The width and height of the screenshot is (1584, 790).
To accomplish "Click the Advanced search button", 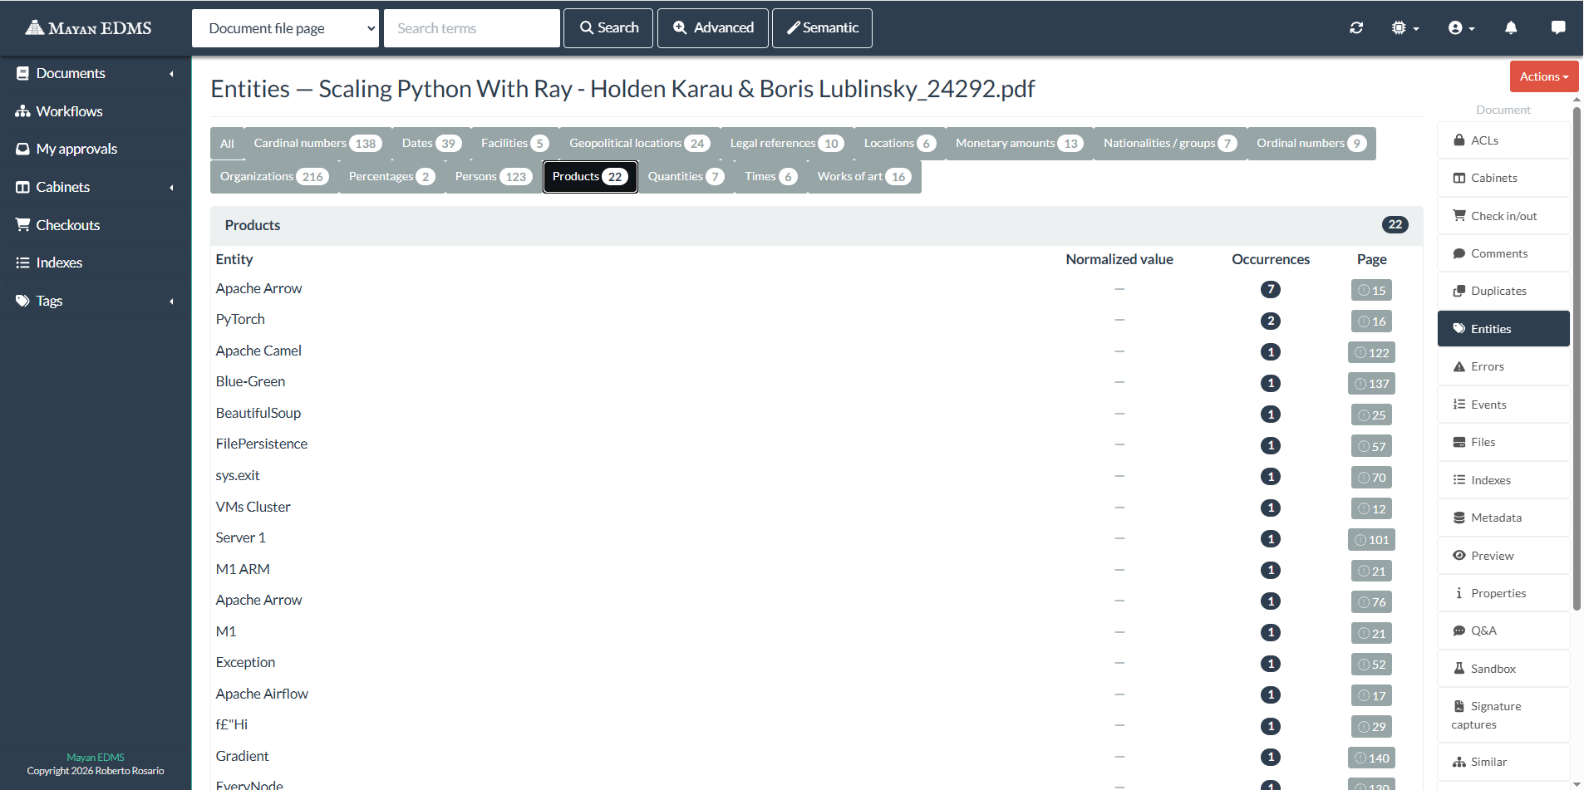I will coord(713,28).
